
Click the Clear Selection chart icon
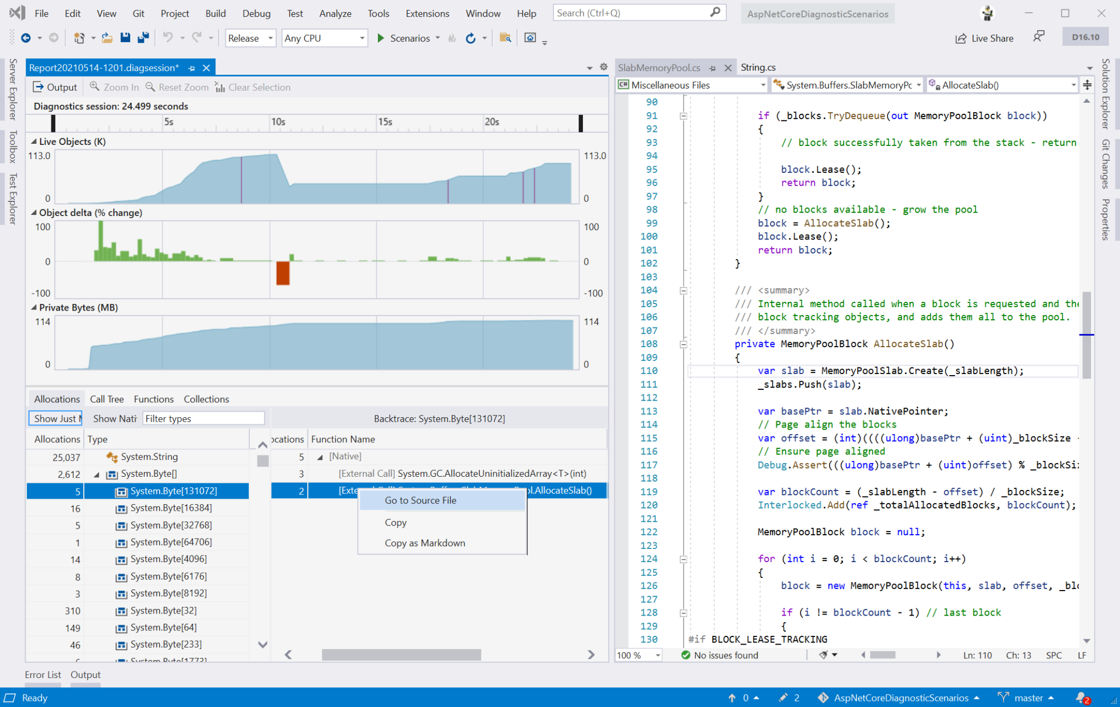tap(220, 86)
